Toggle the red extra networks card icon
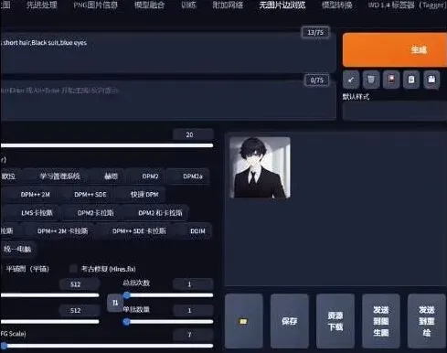447x353 pixels. coord(391,80)
